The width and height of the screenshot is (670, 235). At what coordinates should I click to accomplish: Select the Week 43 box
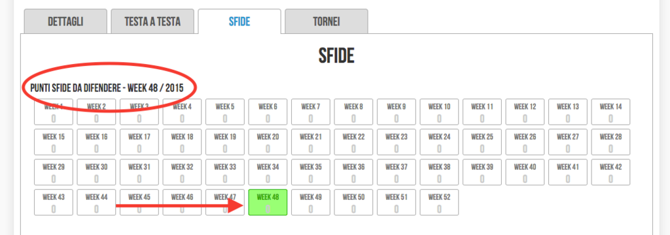(54, 202)
